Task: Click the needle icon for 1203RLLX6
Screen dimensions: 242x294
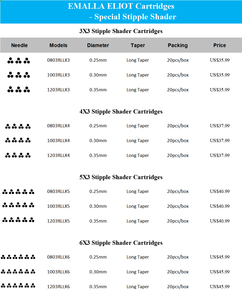Action: pyautogui.click(x=18, y=285)
